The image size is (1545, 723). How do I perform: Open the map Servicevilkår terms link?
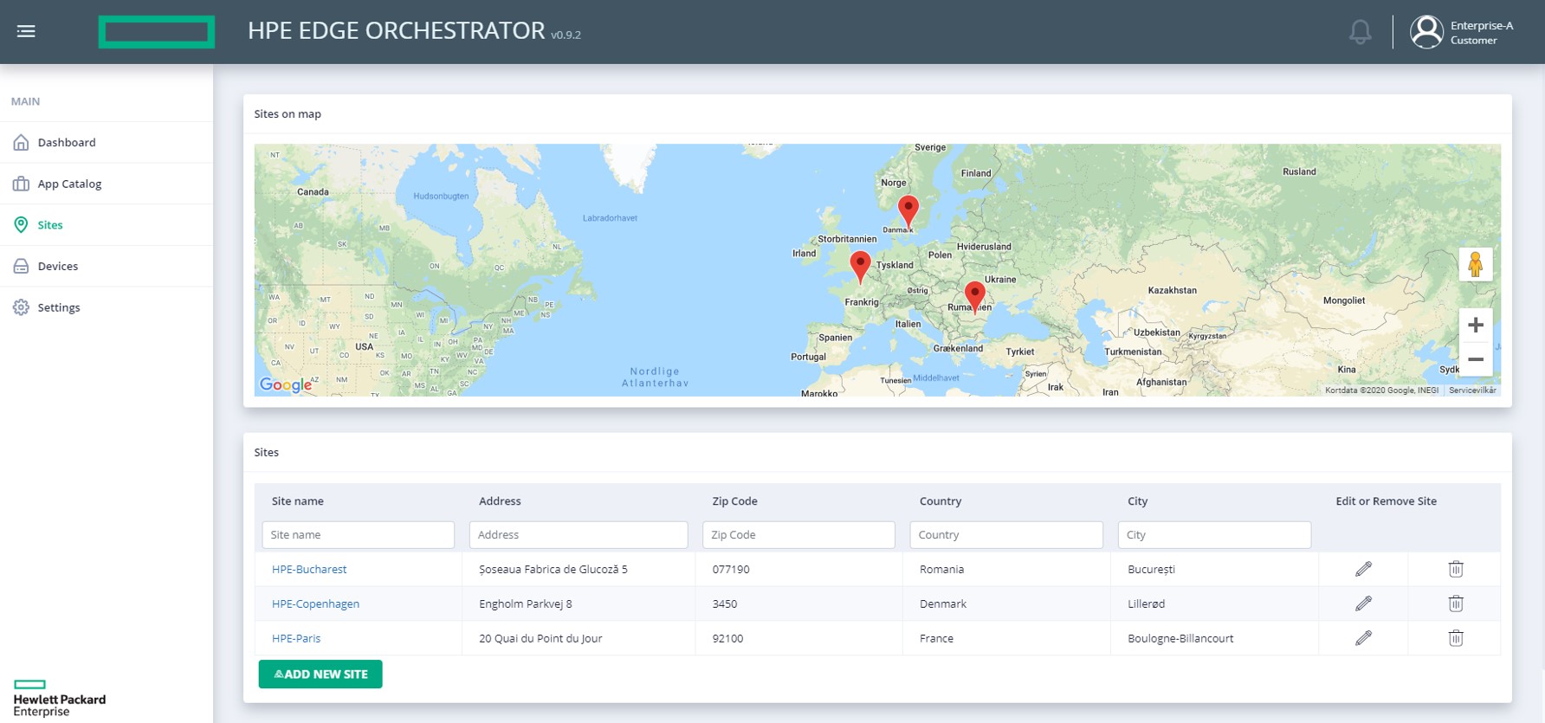coord(1472,391)
